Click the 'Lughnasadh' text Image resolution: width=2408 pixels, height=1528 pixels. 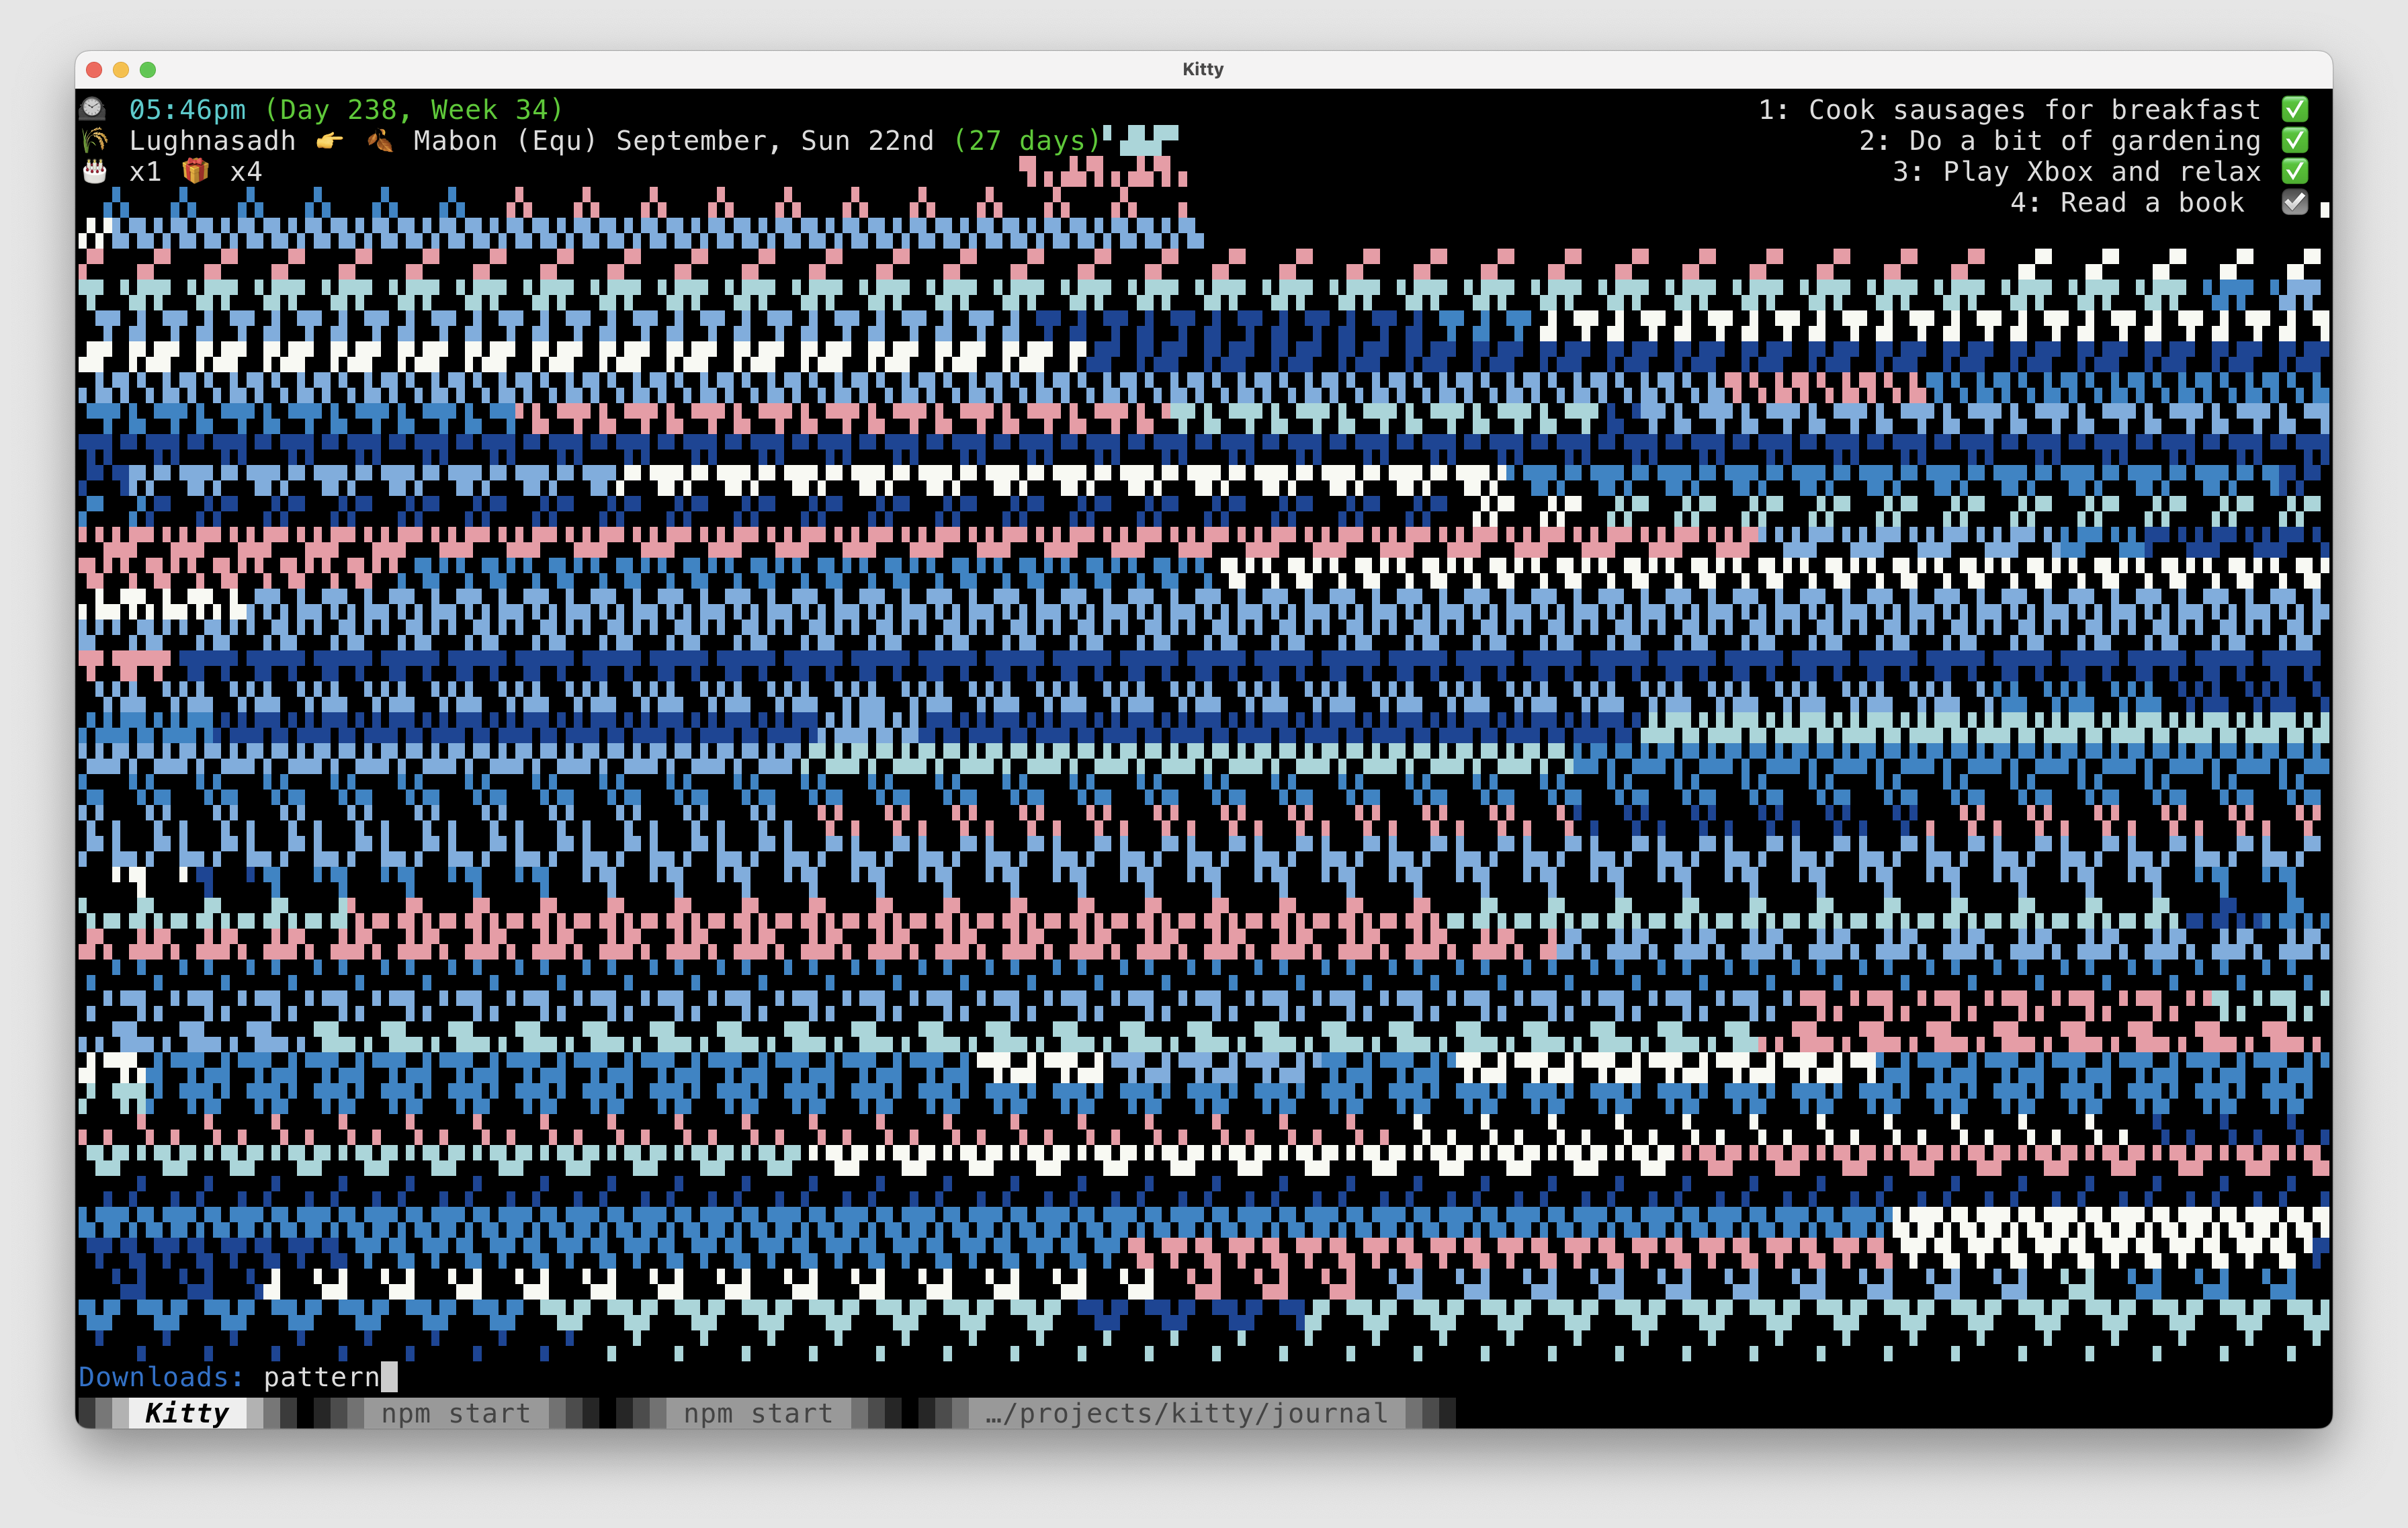[x=212, y=140]
